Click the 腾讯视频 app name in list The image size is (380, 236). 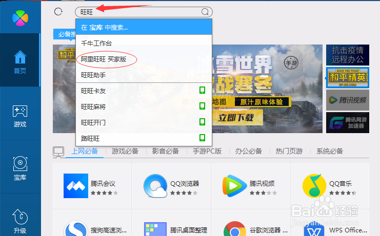262,184
